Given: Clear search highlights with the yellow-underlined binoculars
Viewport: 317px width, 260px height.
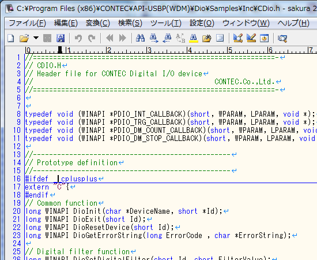Looking at the screenshot, I should (x=194, y=38).
